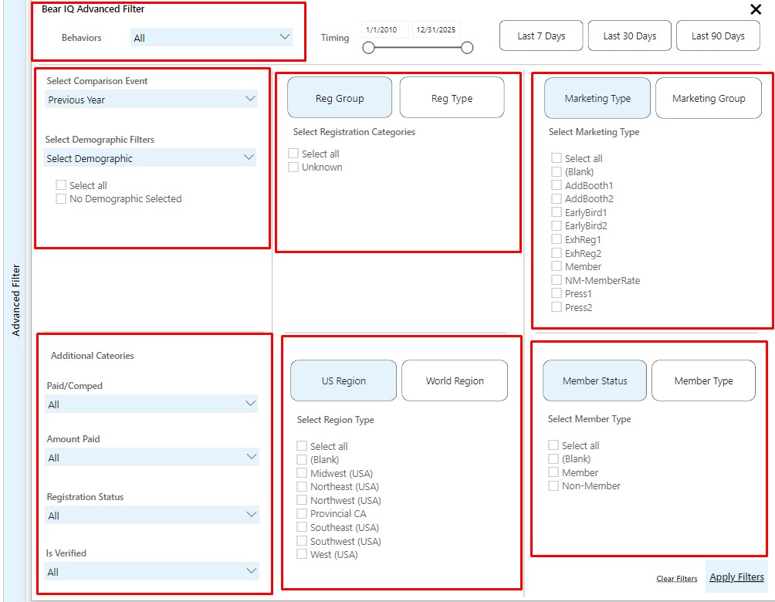The height and width of the screenshot is (602, 775).
Task: Switch to the Member Type tab
Action: 703,380
